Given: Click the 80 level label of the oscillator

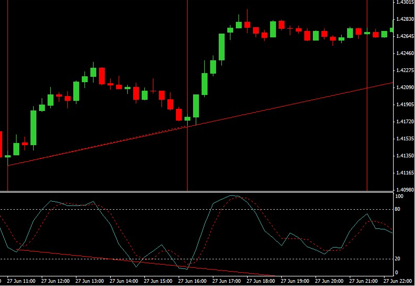Looking at the screenshot, I should [x=397, y=209].
